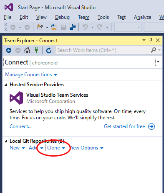164x193 pixels.
Task: Click the Get started for free link
Action: pyautogui.click(x=124, y=126)
